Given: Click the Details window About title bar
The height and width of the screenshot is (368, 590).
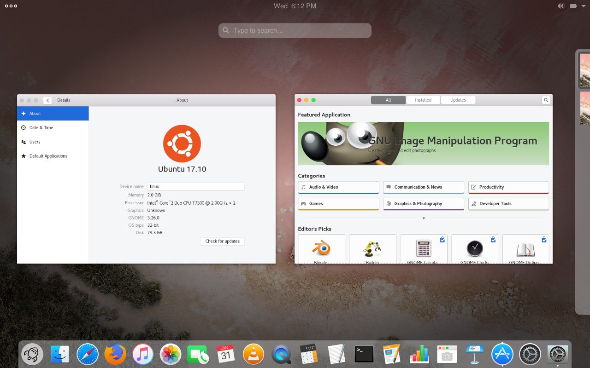Looking at the screenshot, I should (x=182, y=100).
